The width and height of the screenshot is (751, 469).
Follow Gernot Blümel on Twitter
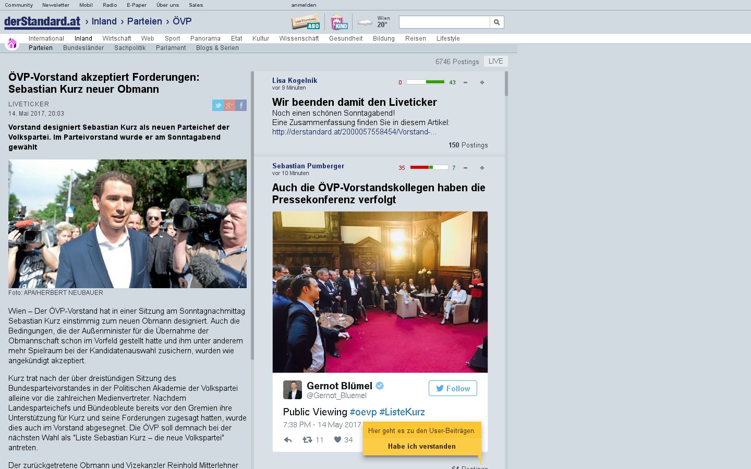(453, 388)
